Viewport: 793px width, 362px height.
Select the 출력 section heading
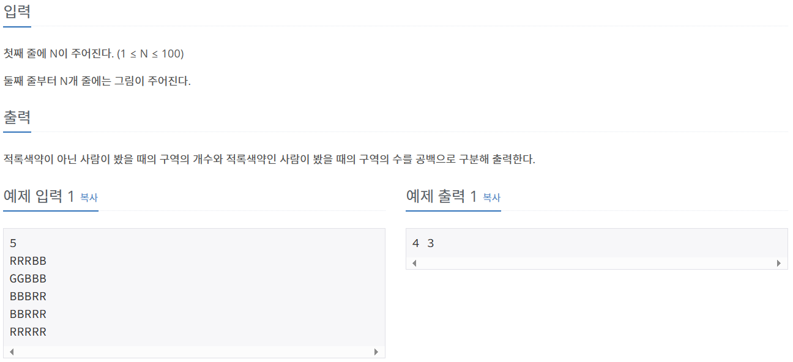(17, 117)
